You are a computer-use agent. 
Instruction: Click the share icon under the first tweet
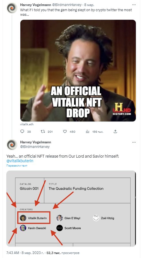point(115,132)
